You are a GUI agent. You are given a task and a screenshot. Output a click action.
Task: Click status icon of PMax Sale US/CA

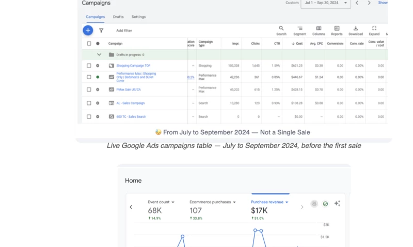click(98, 90)
